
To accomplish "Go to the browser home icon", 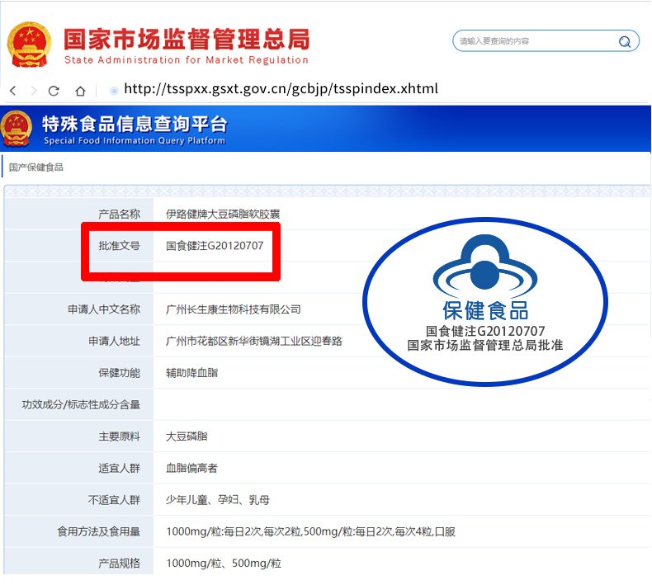I will (x=80, y=91).
